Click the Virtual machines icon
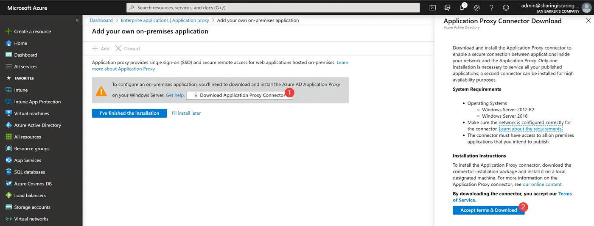The height and width of the screenshot is (226, 594). [x=8, y=113]
